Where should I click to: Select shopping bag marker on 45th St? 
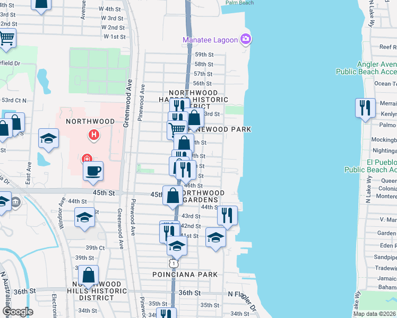coord(172,197)
